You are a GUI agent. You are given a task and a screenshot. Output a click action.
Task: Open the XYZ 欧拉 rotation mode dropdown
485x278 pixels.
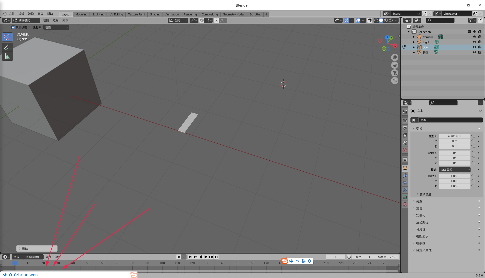[454, 169]
